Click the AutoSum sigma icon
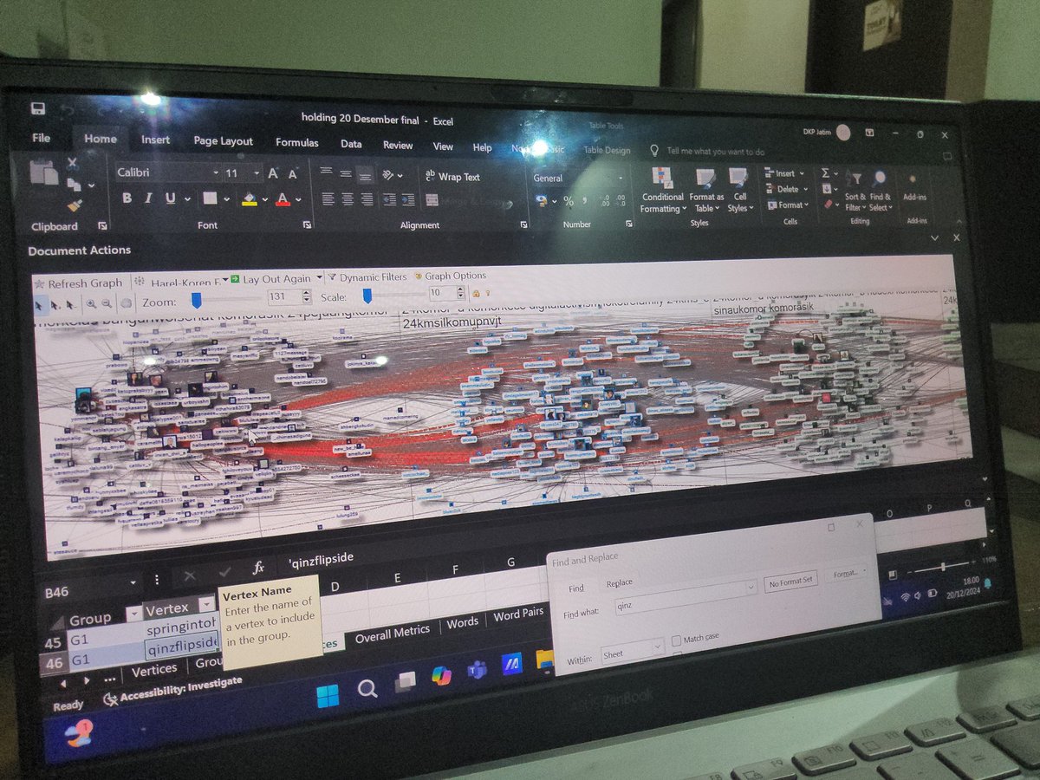The height and width of the screenshot is (780, 1040). 825,173
